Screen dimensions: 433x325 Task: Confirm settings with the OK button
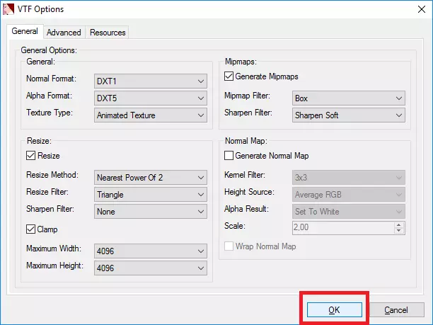335,310
